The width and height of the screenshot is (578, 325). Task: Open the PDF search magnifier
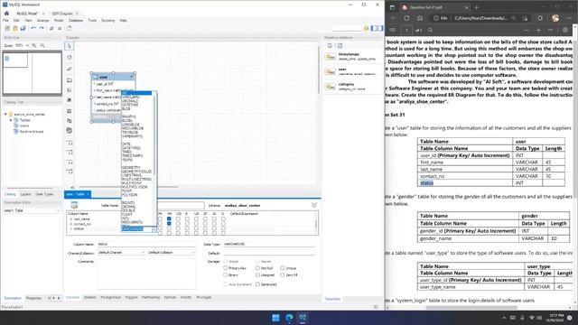coord(430,30)
